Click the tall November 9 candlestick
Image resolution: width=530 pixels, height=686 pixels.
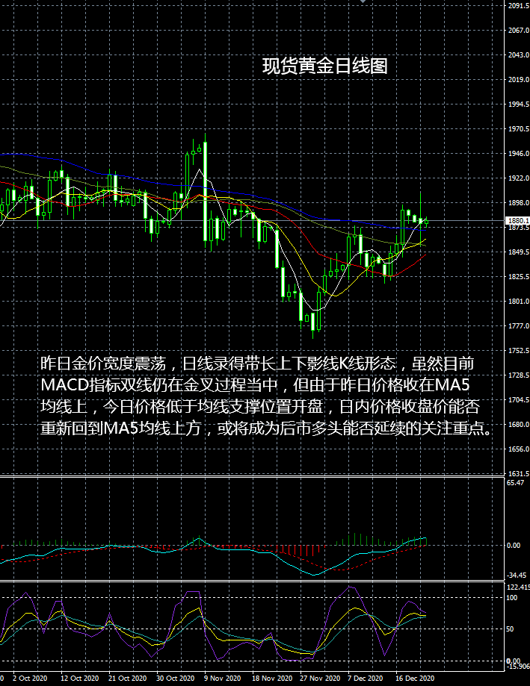coord(205,191)
